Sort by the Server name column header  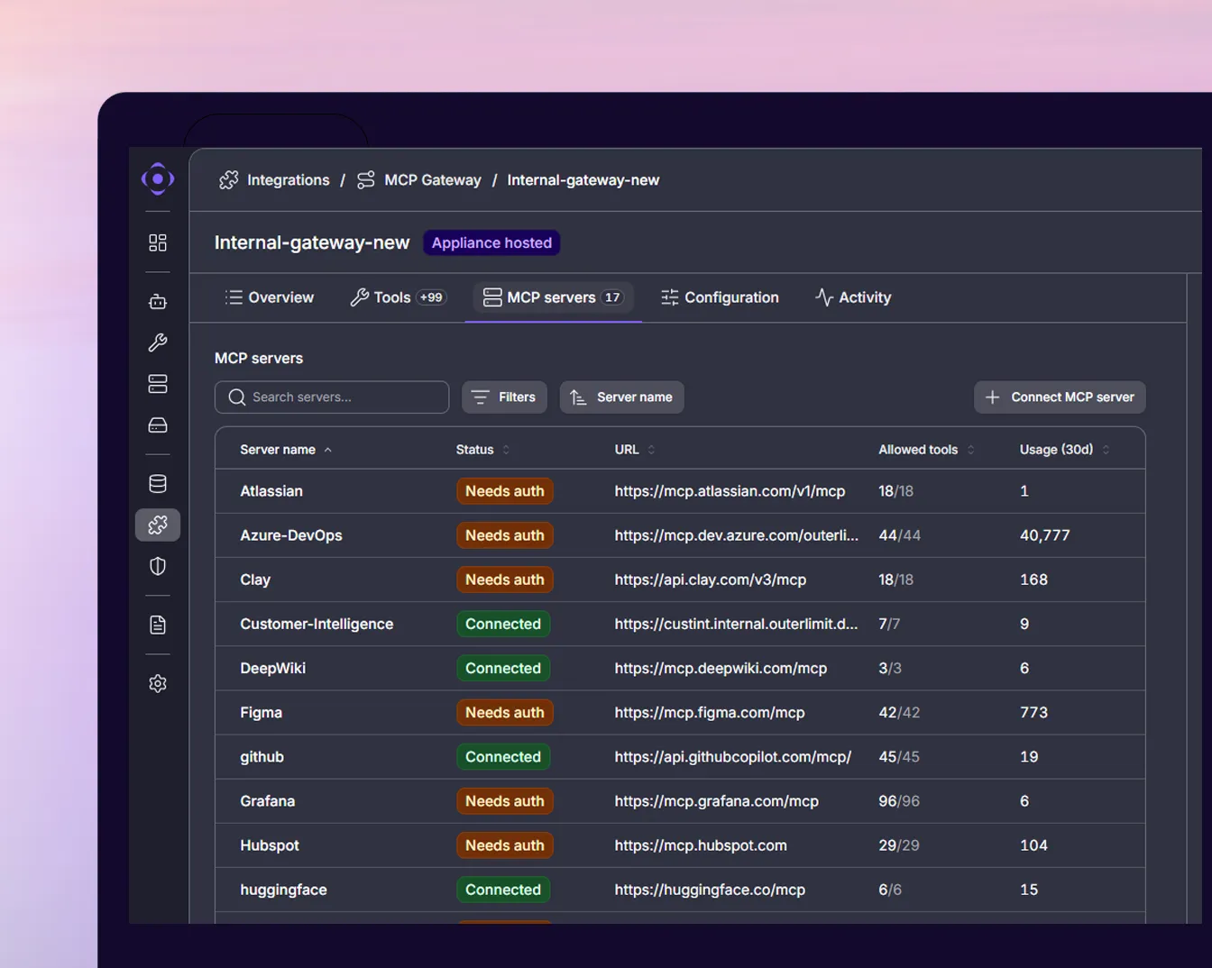(286, 450)
